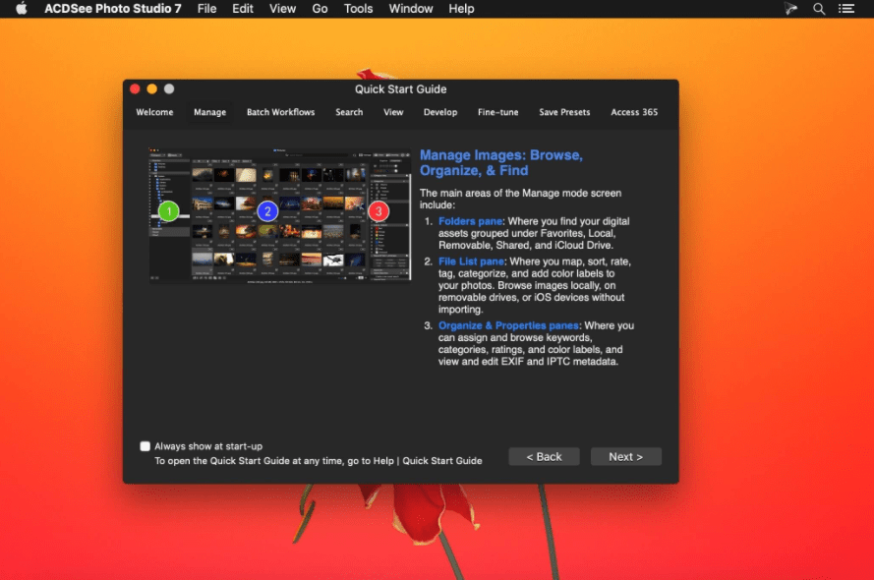Open Spotlight search from the menu bar
Image resolution: width=874 pixels, height=580 pixels.
(819, 9)
